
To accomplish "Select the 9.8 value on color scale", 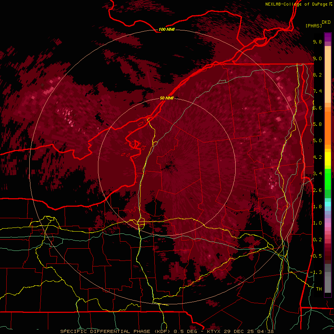I will click(x=317, y=42).
